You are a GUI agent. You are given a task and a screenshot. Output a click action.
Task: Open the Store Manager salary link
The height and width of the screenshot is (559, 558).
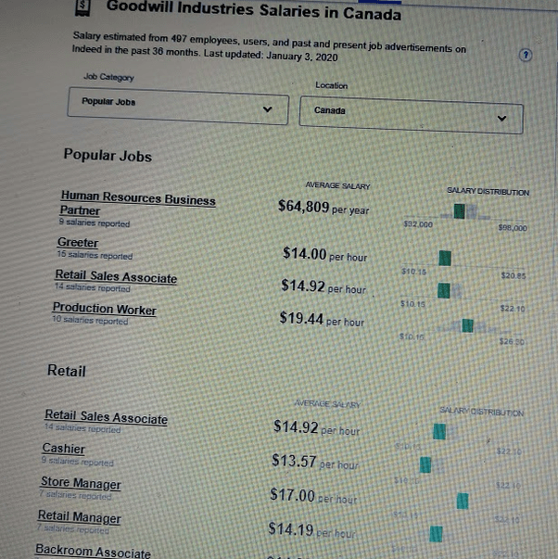point(81,483)
